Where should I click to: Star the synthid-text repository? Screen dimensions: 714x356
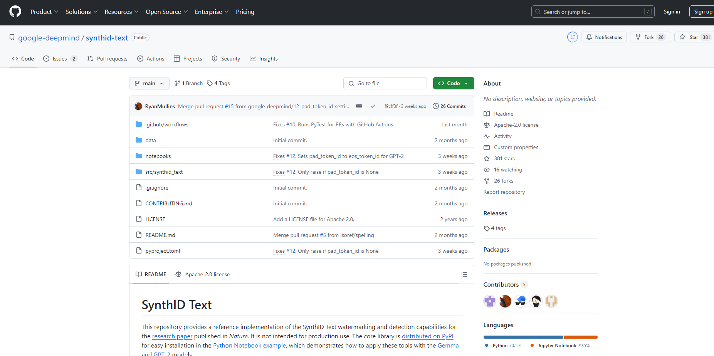pyautogui.click(x=694, y=37)
